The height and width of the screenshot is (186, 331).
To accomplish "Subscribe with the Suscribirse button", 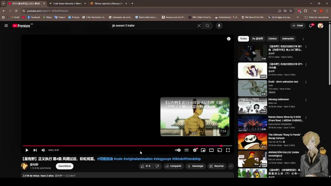I will (x=65, y=166).
